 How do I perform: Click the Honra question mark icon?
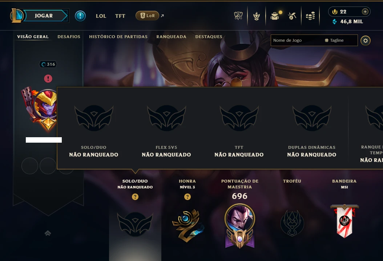[188, 197]
